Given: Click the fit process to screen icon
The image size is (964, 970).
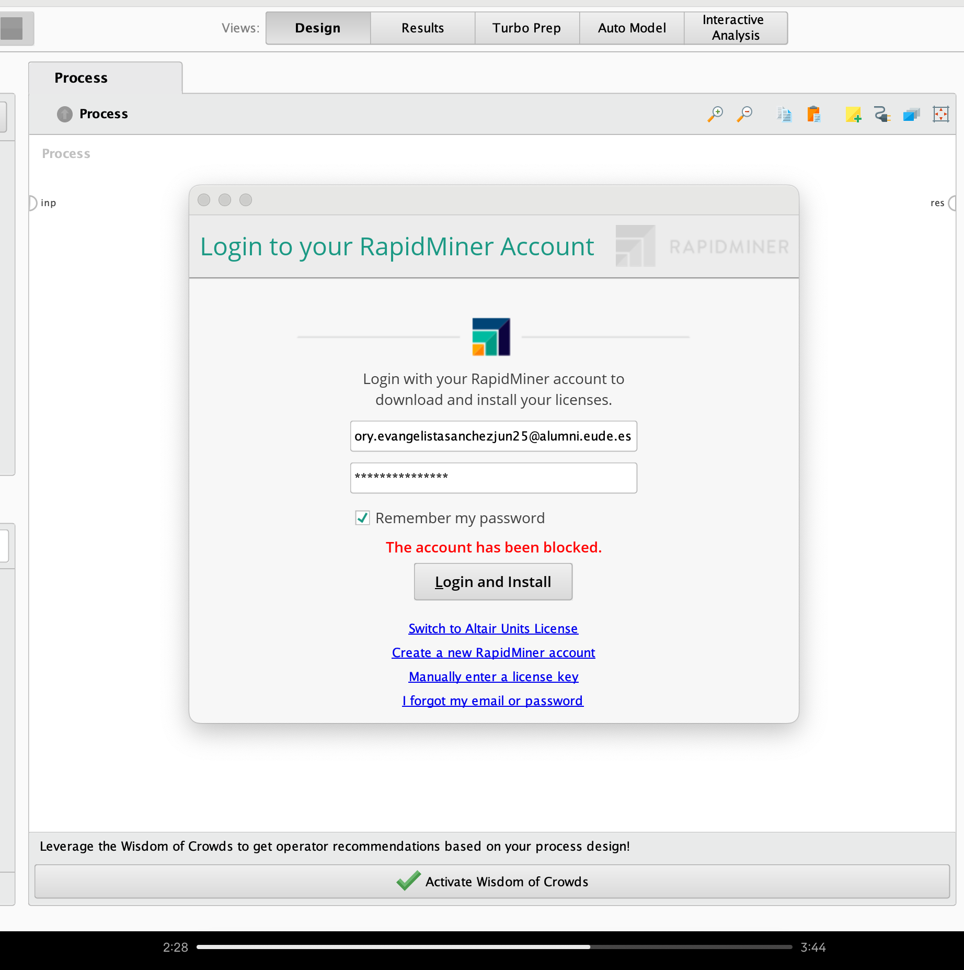Looking at the screenshot, I should coord(940,114).
